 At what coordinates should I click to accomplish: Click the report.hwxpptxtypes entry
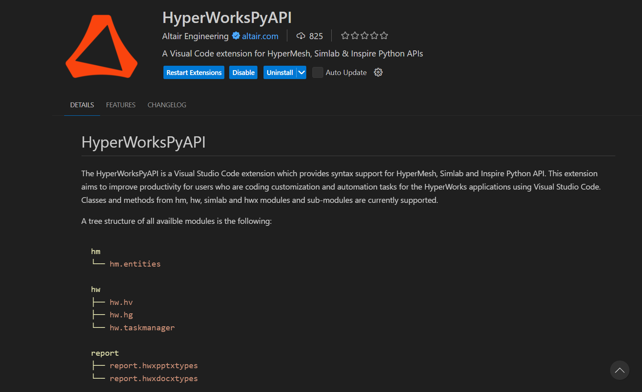click(154, 366)
